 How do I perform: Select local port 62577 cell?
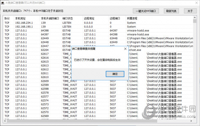pyautogui.click(x=45, y=97)
